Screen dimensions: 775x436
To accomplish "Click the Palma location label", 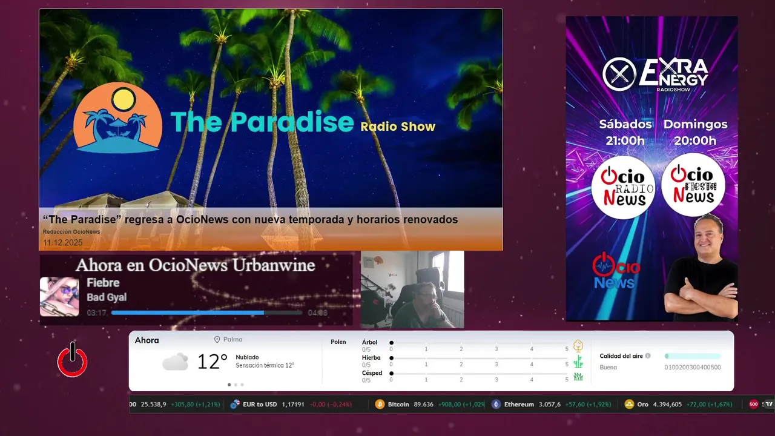I will click(x=232, y=340).
